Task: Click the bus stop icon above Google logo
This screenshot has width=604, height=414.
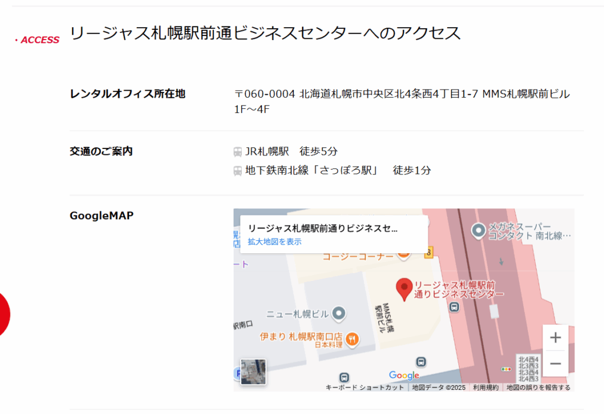Action: pos(421,362)
